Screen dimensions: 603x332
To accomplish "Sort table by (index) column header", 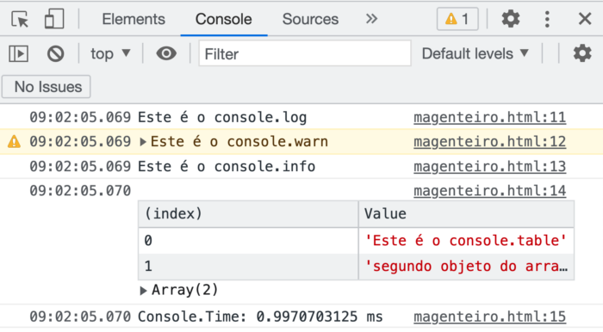I will click(x=248, y=214).
